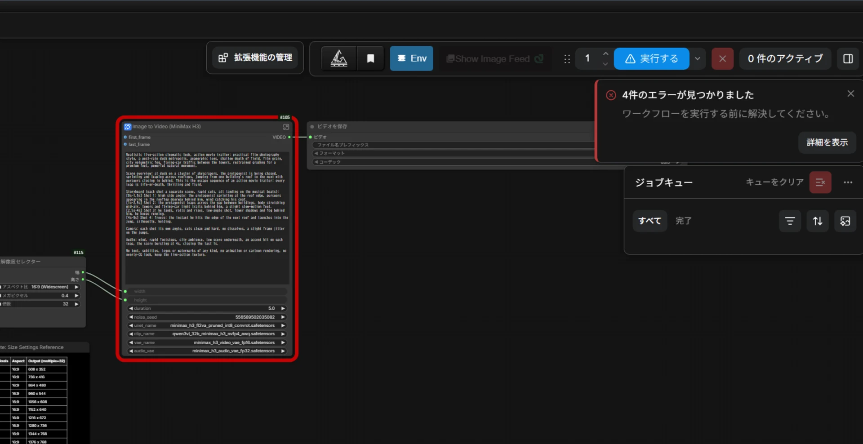This screenshot has width=863, height=444.
Task: Click the VIDEO output socket on the node
Action: (289, 137)
